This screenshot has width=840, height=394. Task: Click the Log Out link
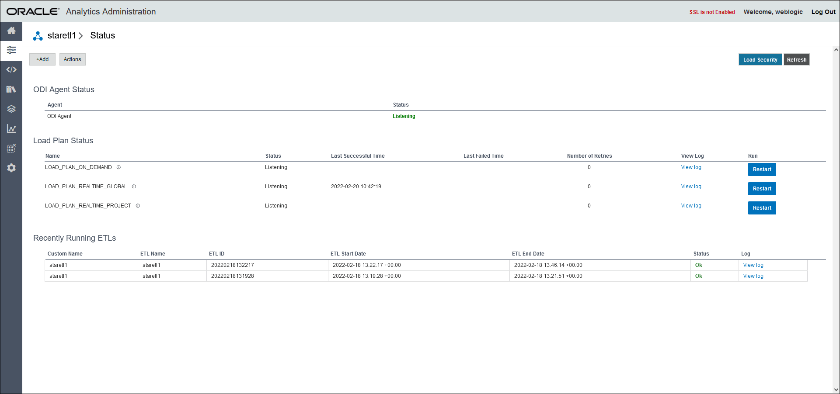[x=823, y=12]
